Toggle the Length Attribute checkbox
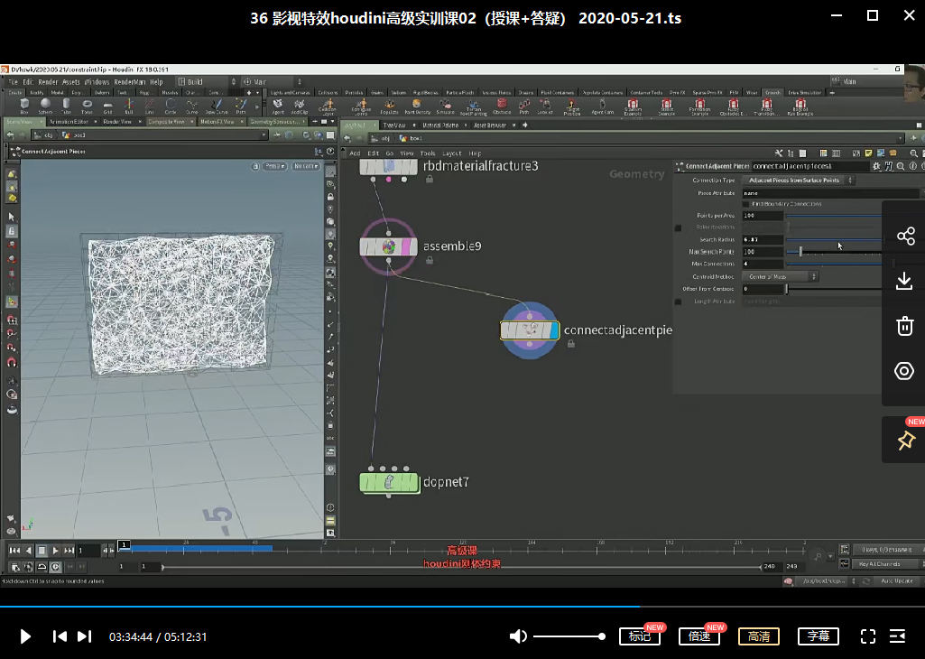Screen dimensions: 925x659 [x=679, y=302]
